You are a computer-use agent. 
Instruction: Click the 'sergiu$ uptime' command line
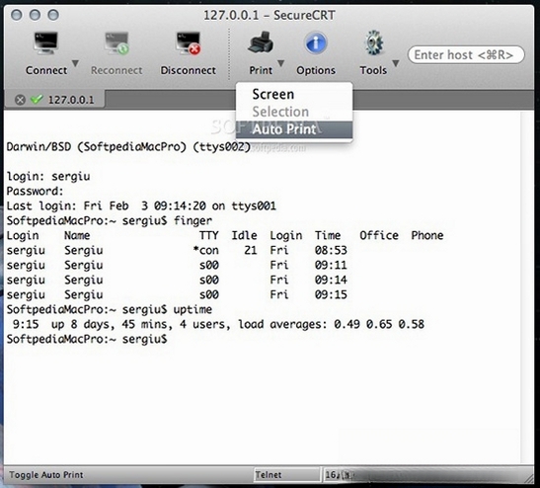(110, 309)
